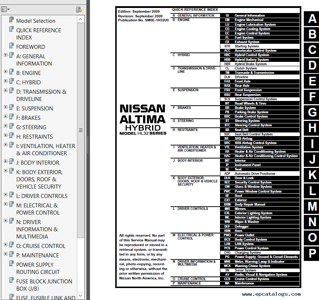The width and height of the screenshot is (319, 300).
Task: Expand the L: DRIVER CONTROLS bookmark
Action: tap(5, 195)
